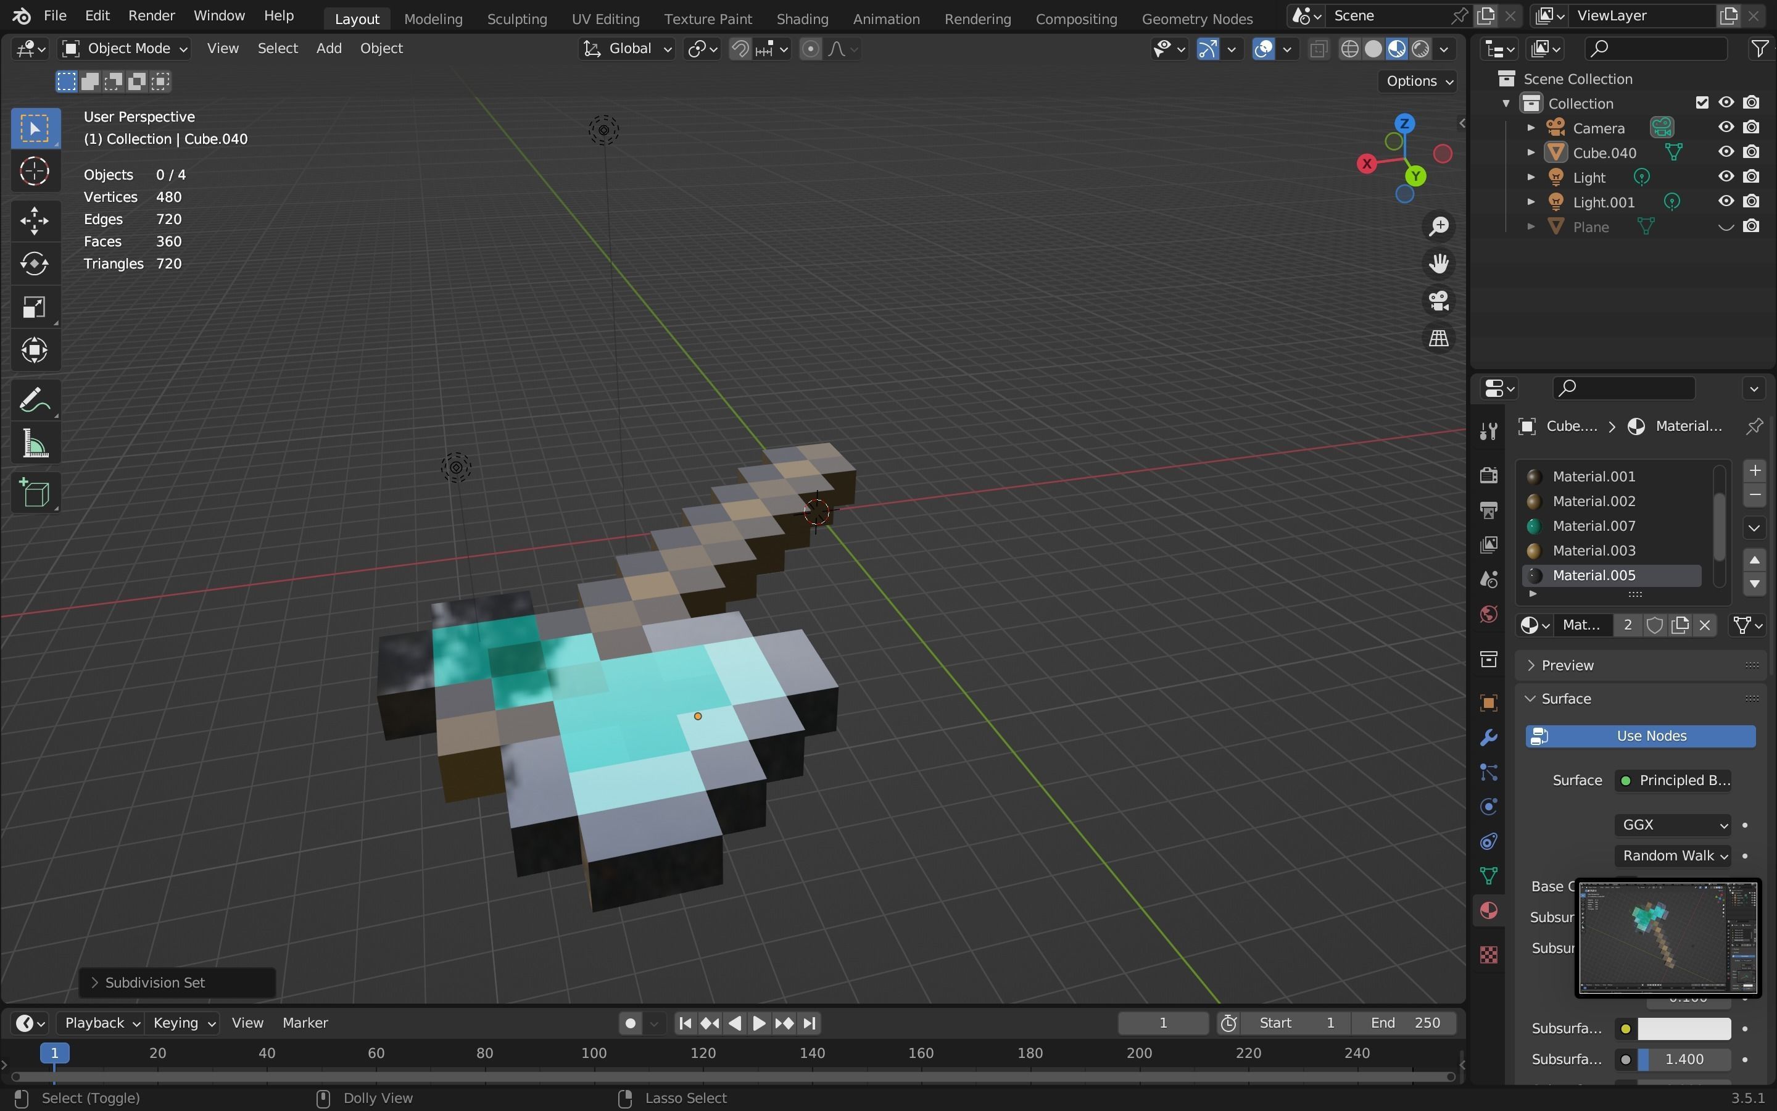Open the Object Mode dropdown

point(125,49)
